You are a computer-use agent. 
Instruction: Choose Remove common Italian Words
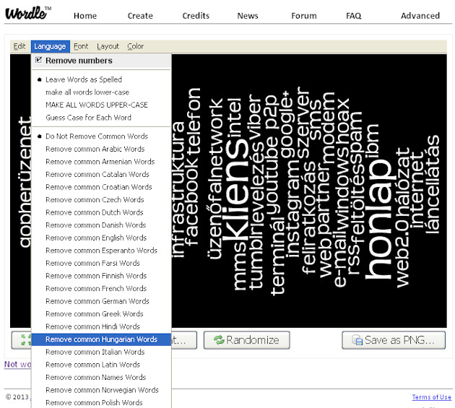pyautogui.click(x=101, y=352)
